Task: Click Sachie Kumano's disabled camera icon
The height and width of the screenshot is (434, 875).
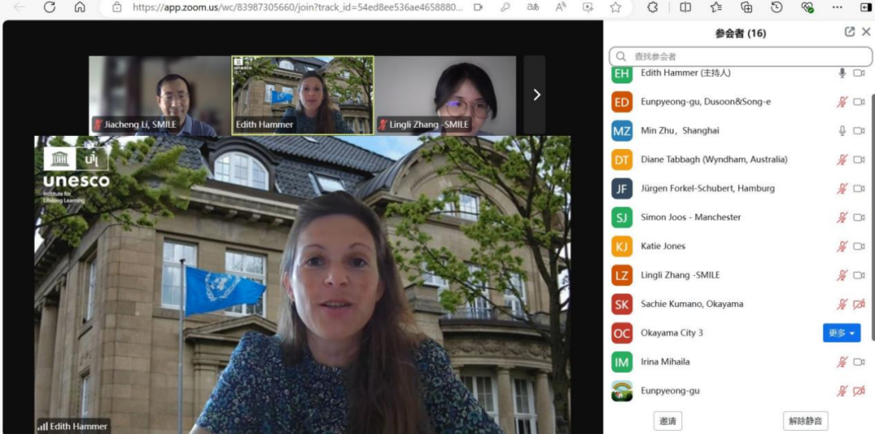Action: 859,304
